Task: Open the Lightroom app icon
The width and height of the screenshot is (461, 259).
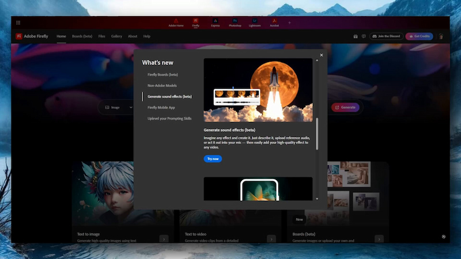Action: (x=255, y=22)
